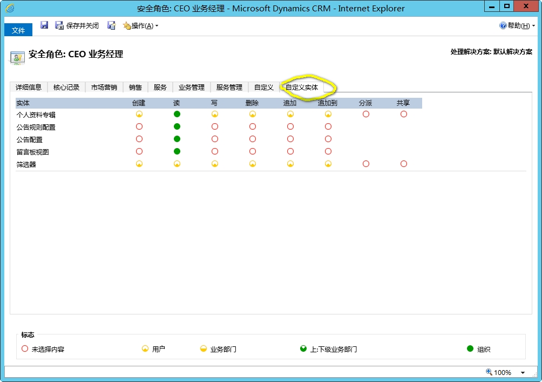Viewport: 542px width, 382px height.
Task: Click the 读 column header
Action: (x=177, y=103)
